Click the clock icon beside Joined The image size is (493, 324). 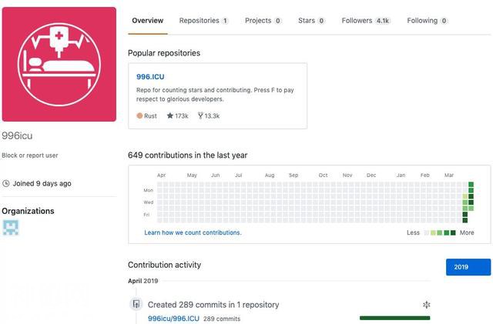click(6, 183)
